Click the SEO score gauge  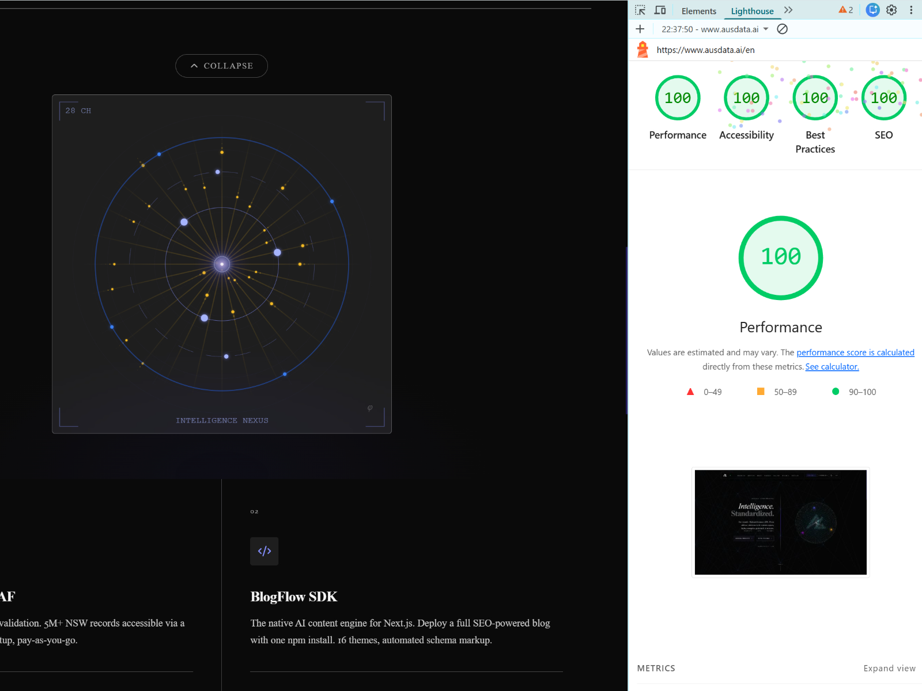(x=883, y=98)
